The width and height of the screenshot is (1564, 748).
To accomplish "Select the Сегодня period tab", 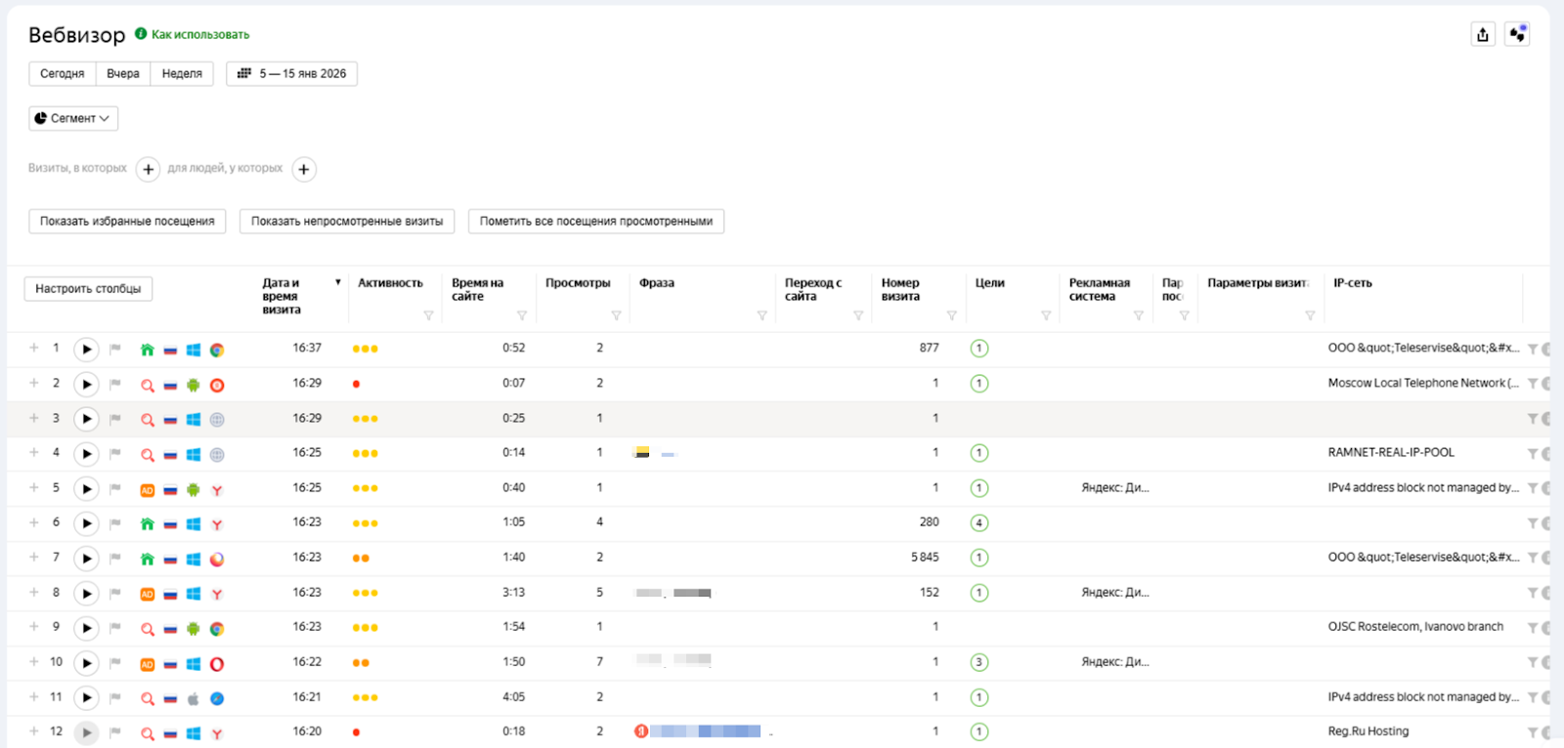I will [x=63, y=74].
